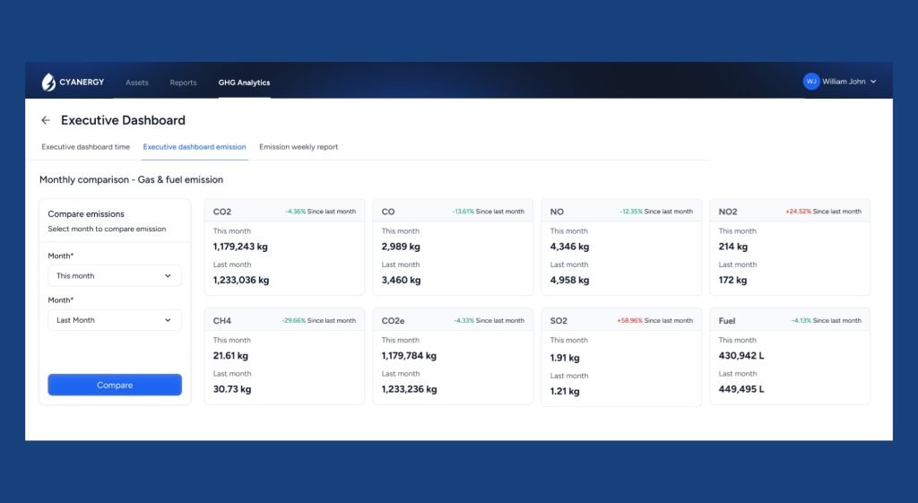The image size is (918, 503).
Task: Open the Last Month dropdown
Action: coord(115,320)
